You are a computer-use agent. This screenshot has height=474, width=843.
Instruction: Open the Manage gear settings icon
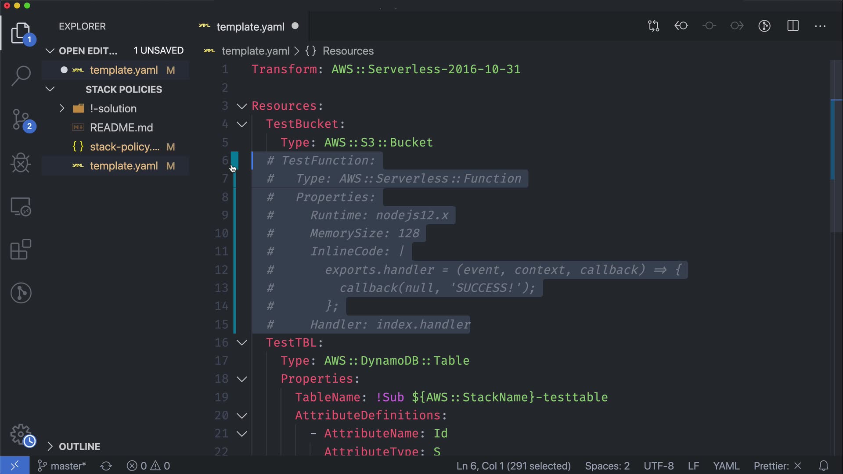[21, 434]
